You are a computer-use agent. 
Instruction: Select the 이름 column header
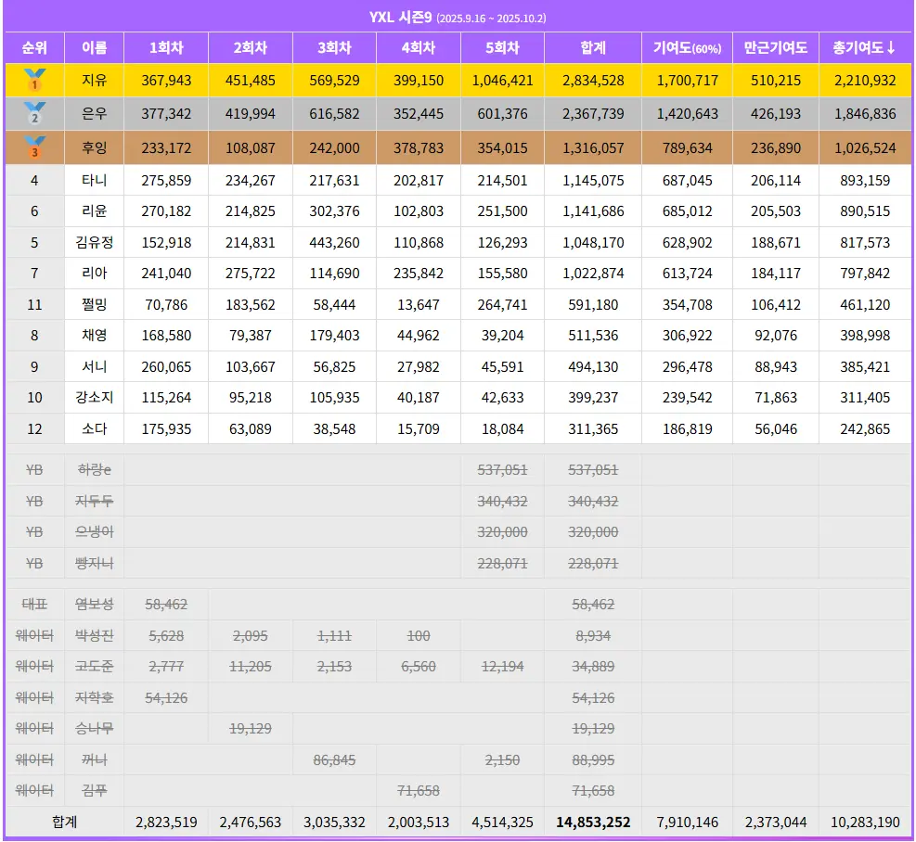pos(94,47)
